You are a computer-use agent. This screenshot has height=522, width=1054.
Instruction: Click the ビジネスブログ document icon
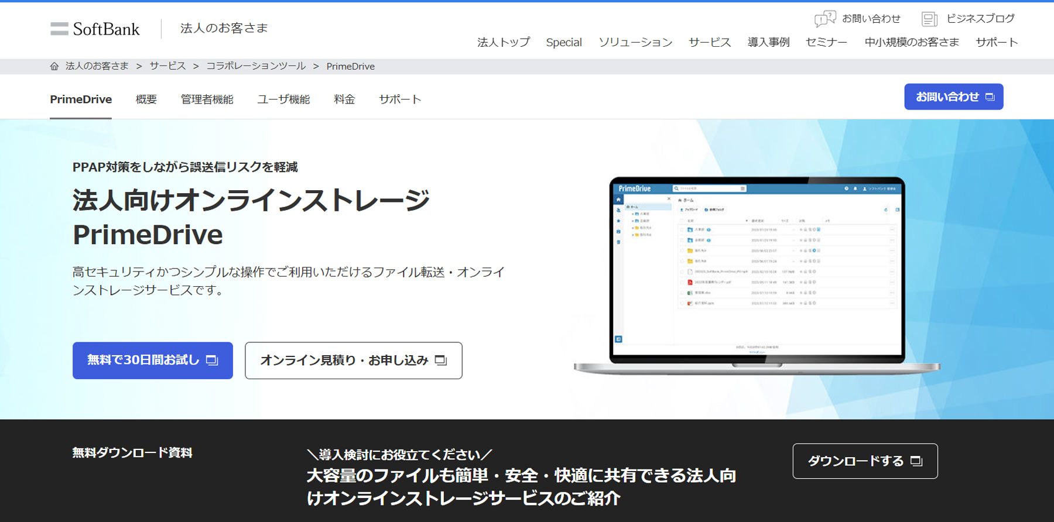[929, 19]
